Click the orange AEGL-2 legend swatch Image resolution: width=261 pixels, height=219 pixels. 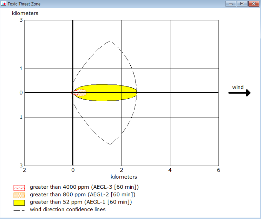(x=19, y=195)
